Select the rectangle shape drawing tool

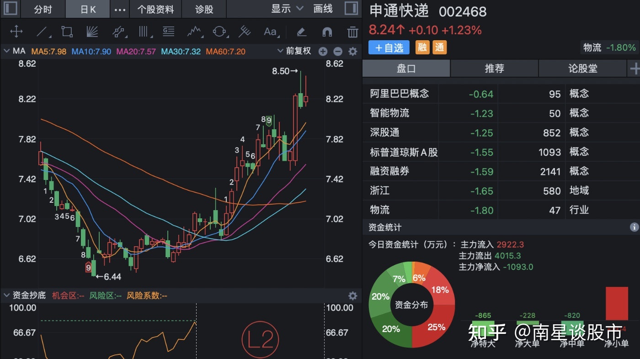pos(67,32)
